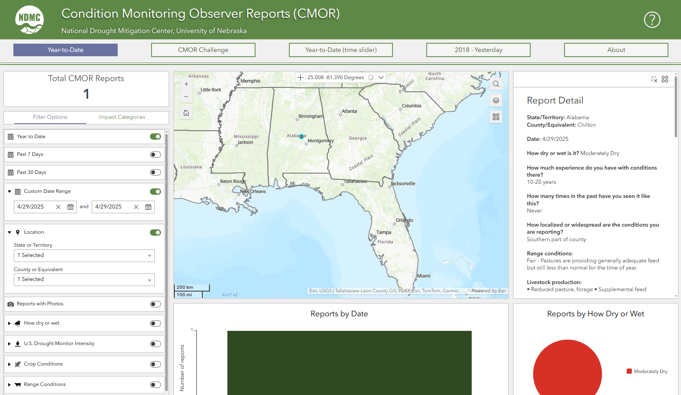Copy the map coordinates
The height and width of the screenshot is (395, 681).
point(371,78)
